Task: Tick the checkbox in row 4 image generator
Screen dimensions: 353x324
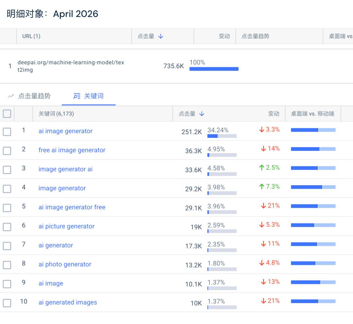Action: coord(7,189)
